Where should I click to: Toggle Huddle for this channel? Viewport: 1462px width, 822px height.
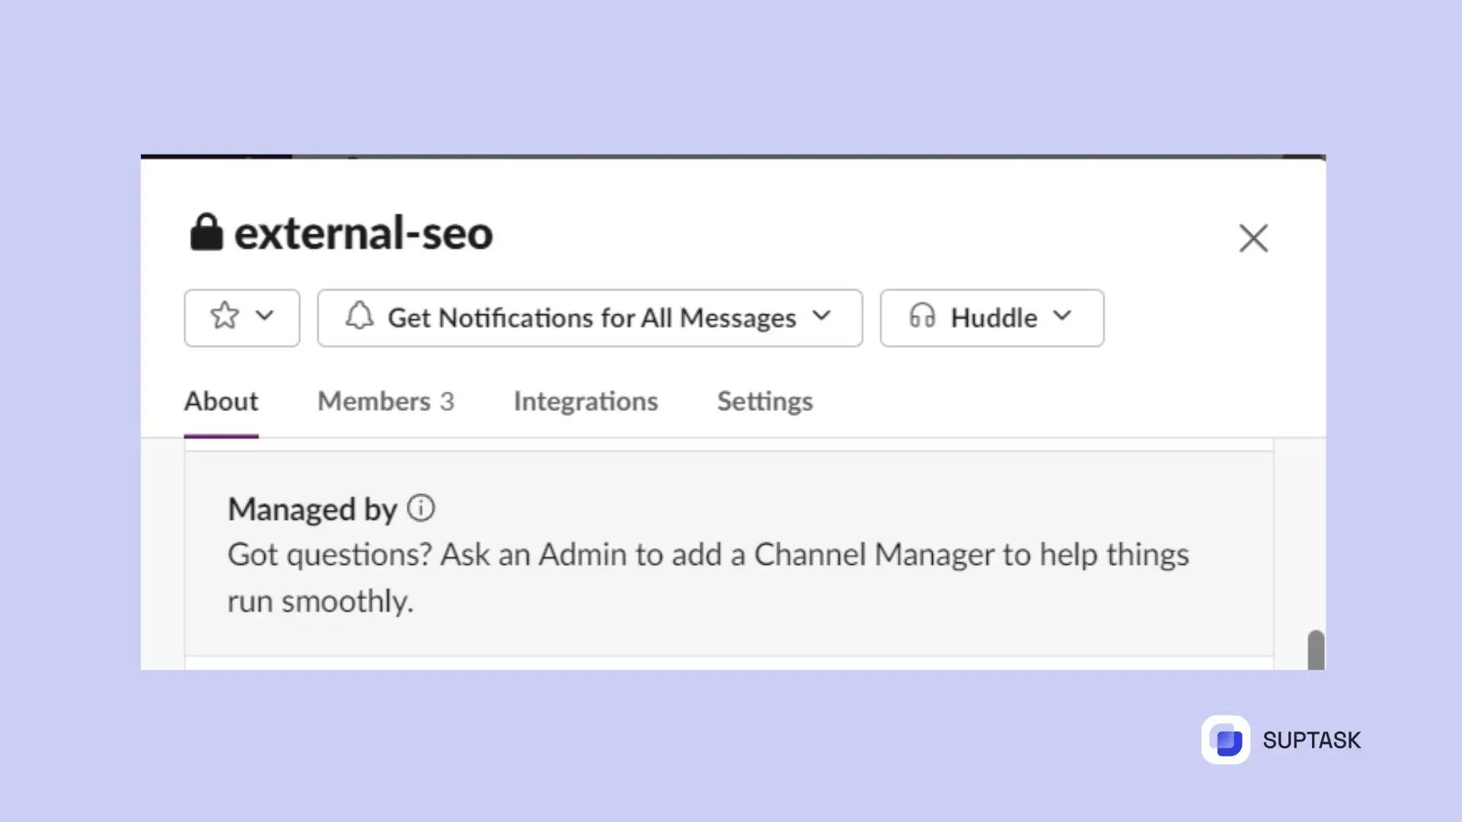(x=990, y=317)
